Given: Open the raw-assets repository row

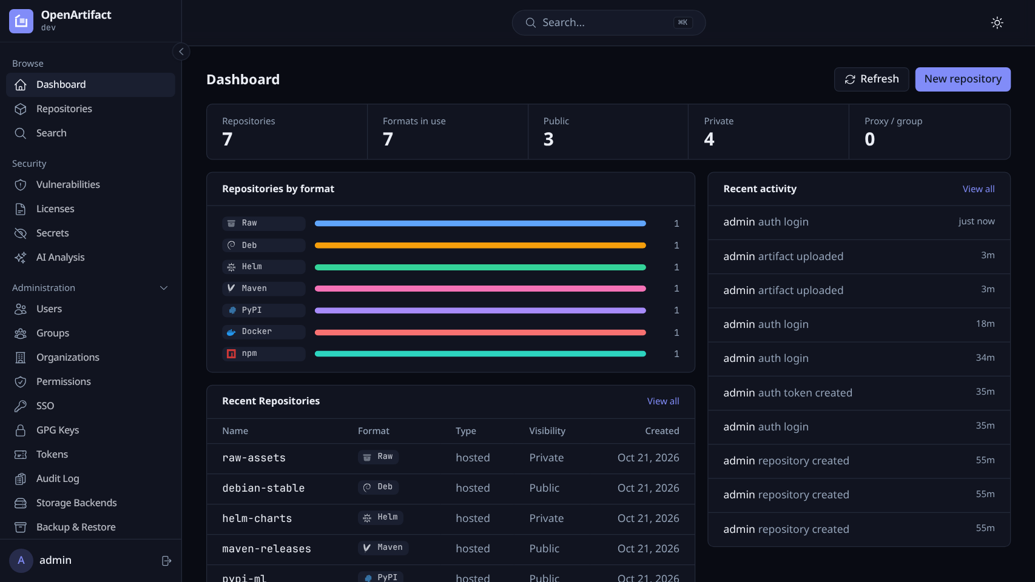Looking at the screenshot, I should pos(451,458).
